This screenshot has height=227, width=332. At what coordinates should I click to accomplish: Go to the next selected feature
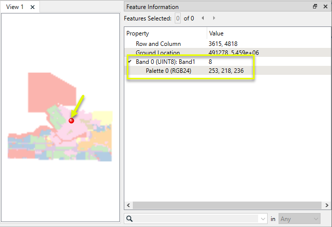(x=214, y=18)
